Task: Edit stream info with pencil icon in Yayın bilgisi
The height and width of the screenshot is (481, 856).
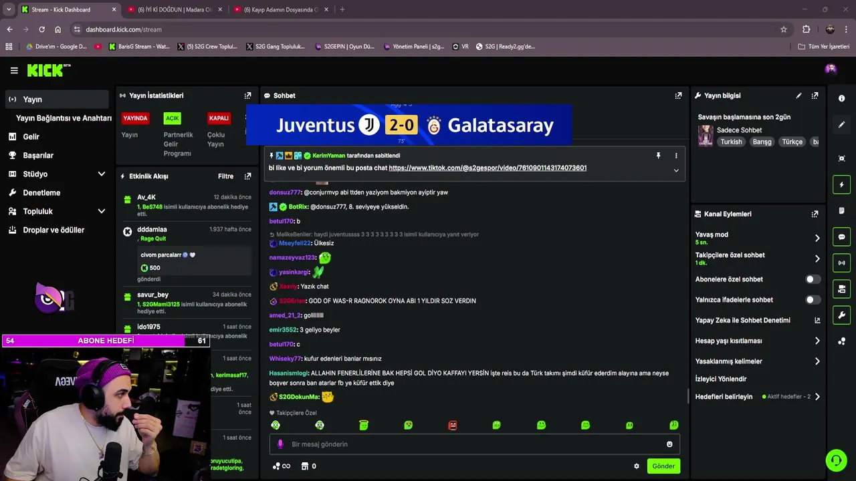Action: click(798, 96)
